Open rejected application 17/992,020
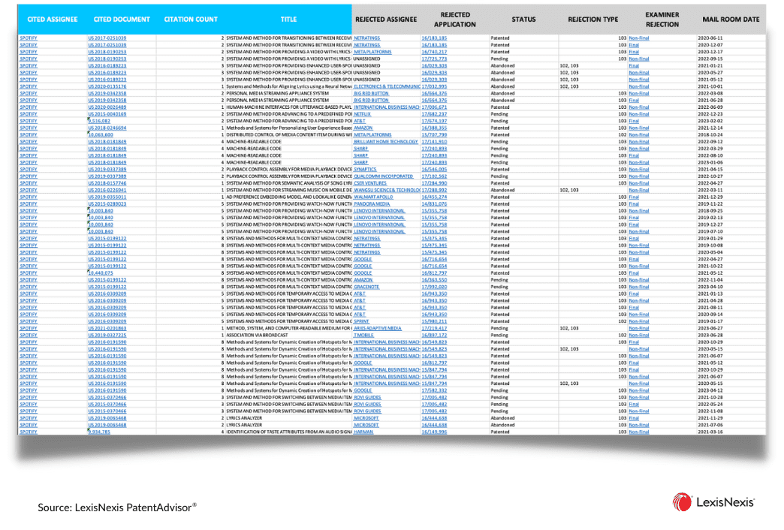Viewport: 784px width, 530px height. [x=434, y=287]
